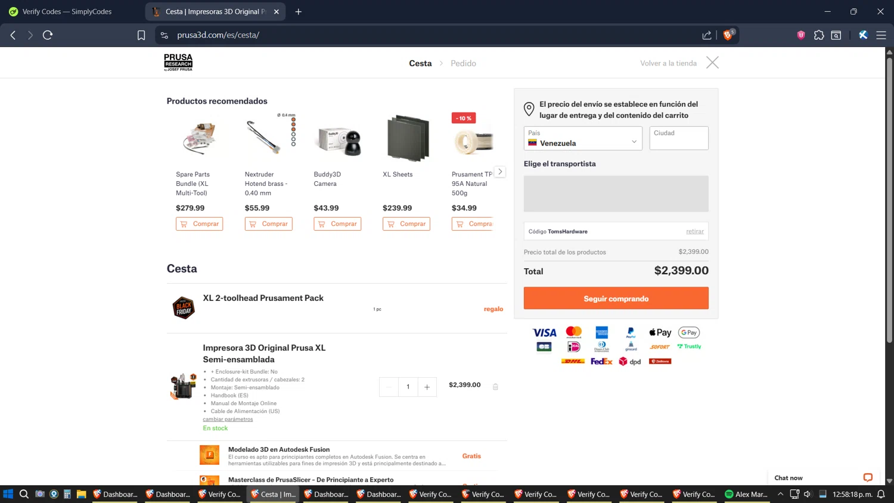
Task: Open File Explorer from taskbar
Action: [x=82, y=494]
